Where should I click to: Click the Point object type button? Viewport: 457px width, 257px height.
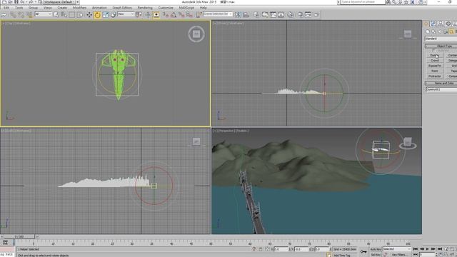tap(435, 71)
